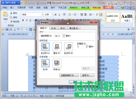Click the Print Preview icon

point(14,29)
